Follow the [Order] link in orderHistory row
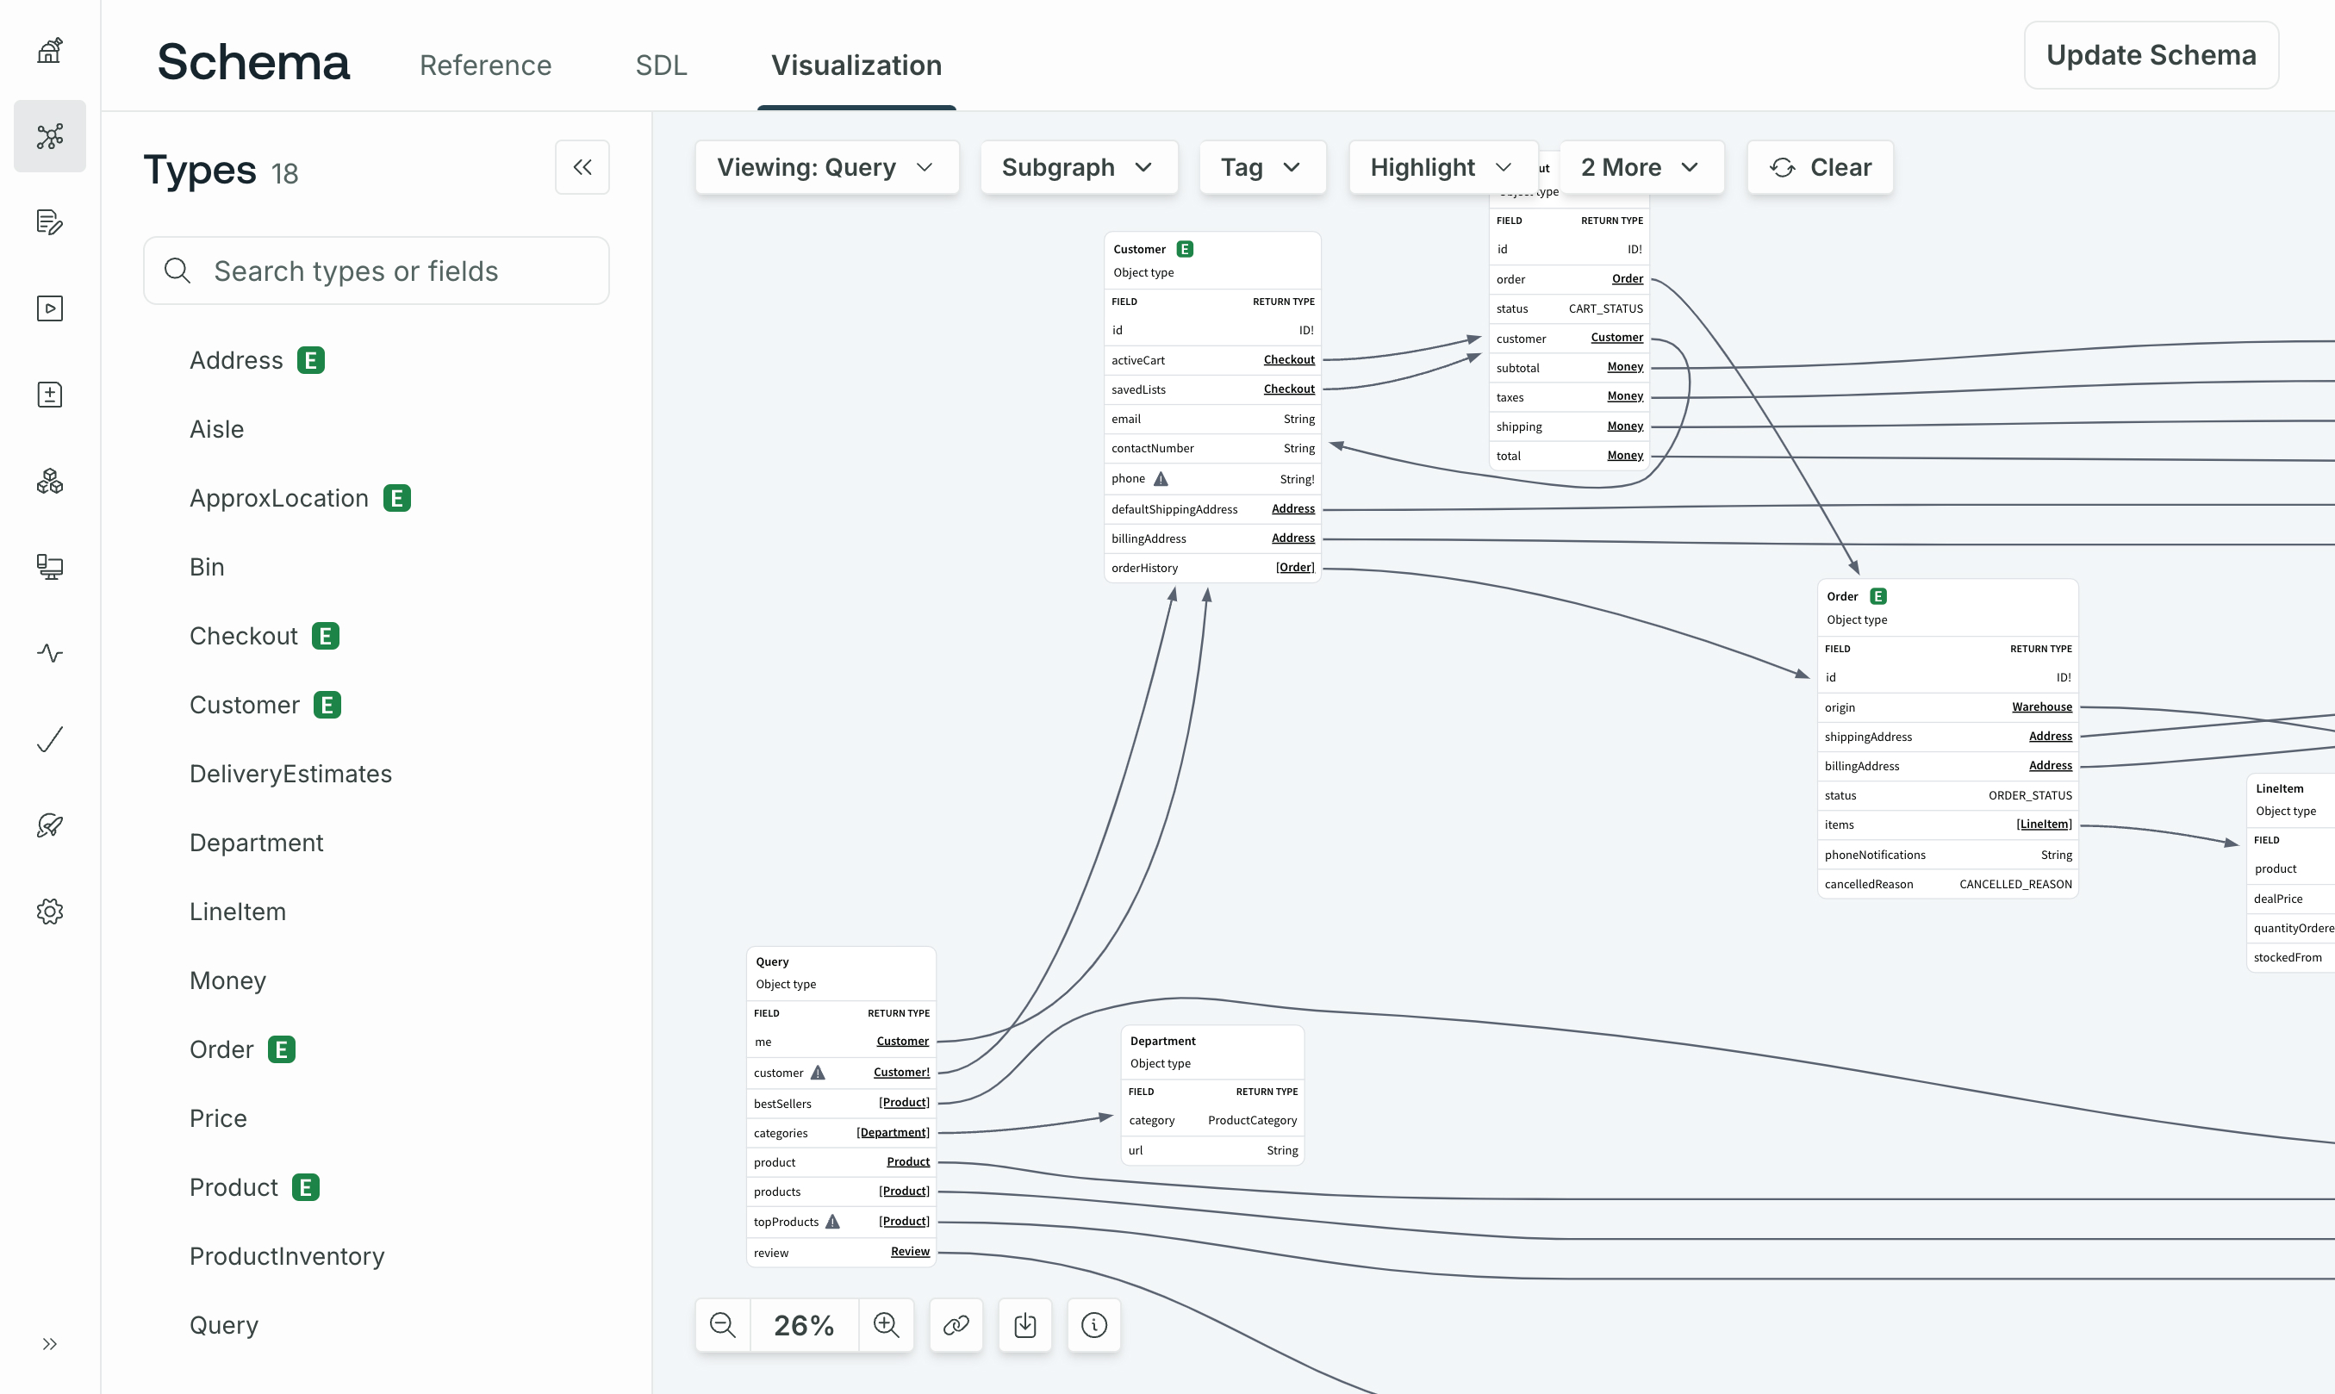 (x=1294, y=568)
